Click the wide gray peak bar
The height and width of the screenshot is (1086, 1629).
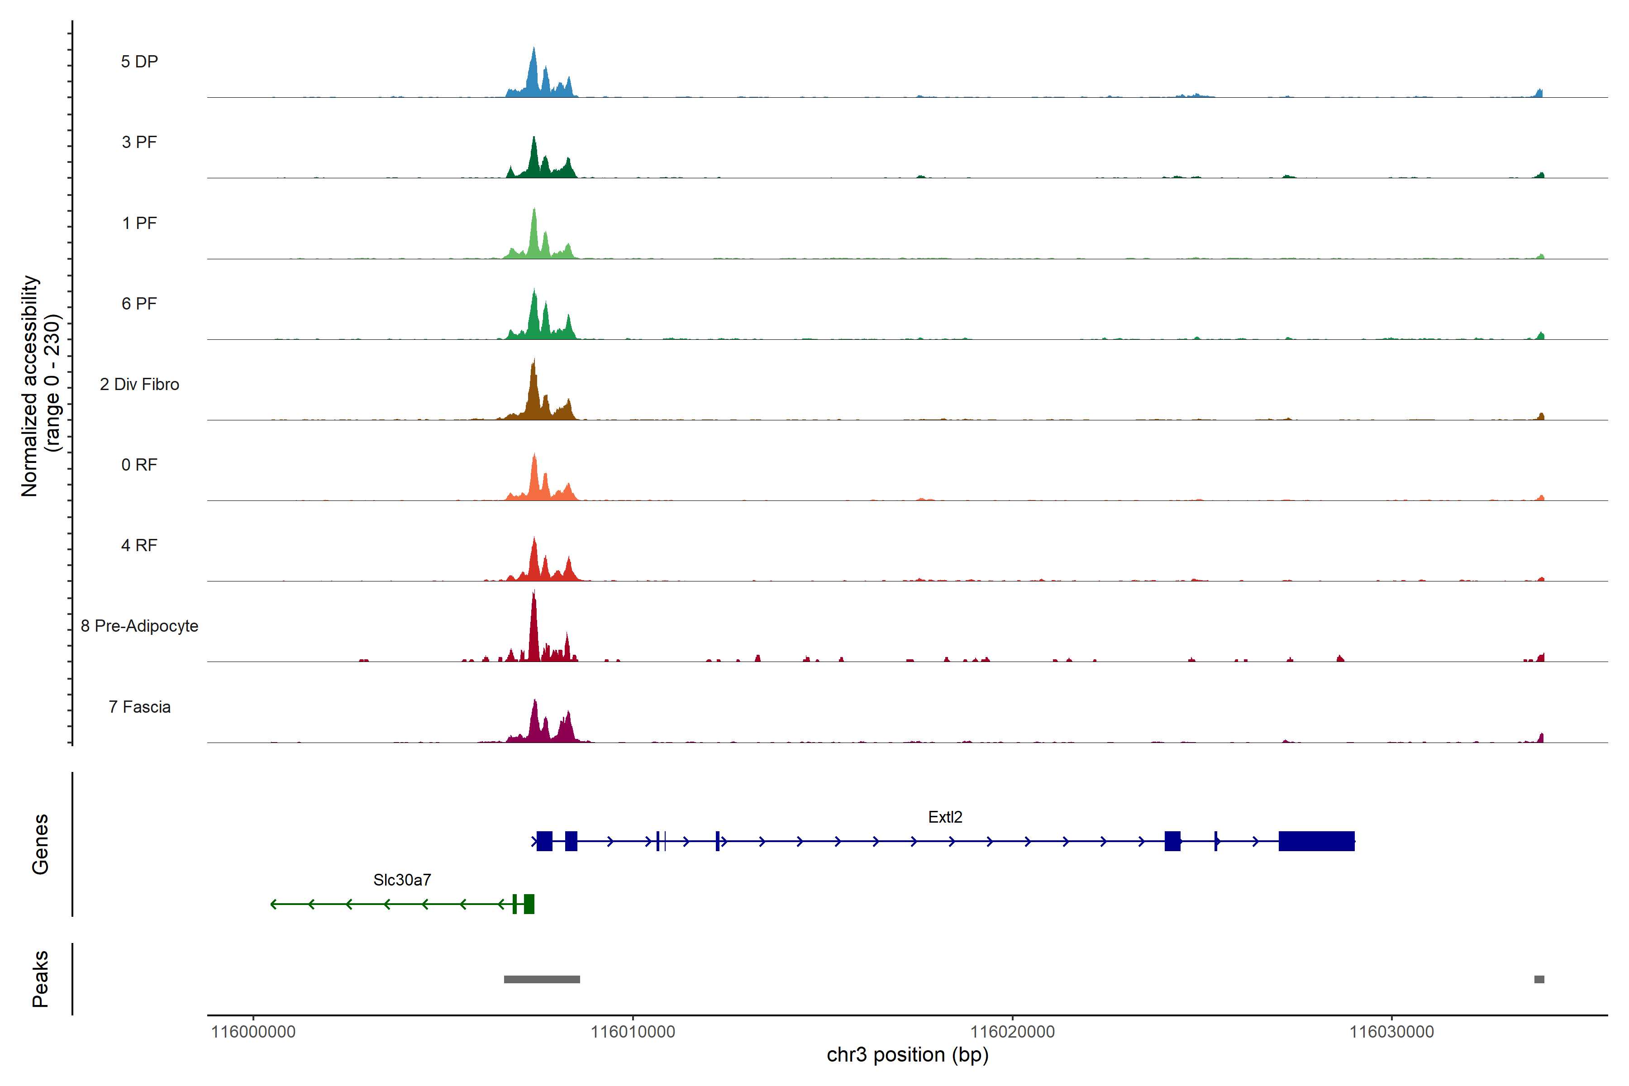tap(542, 979)
